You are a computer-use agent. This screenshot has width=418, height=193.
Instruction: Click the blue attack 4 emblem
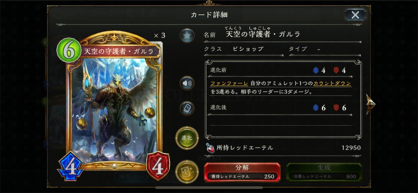pos(71,166)
